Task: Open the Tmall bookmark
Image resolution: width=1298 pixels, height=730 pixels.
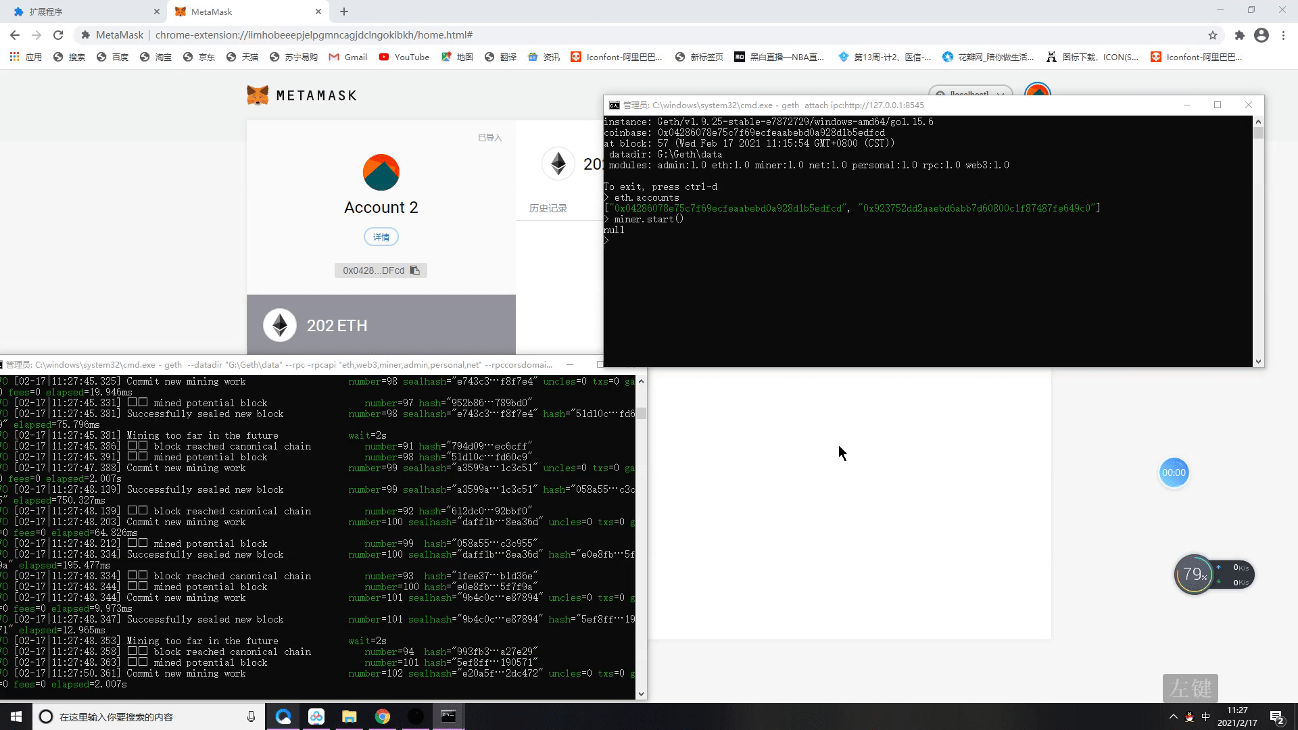Action: [x=242, y=57]
